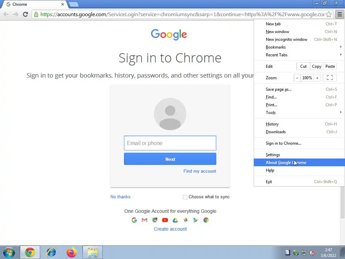
Task: Expand the Recent Tabs submenu
Action: (299, 55)
